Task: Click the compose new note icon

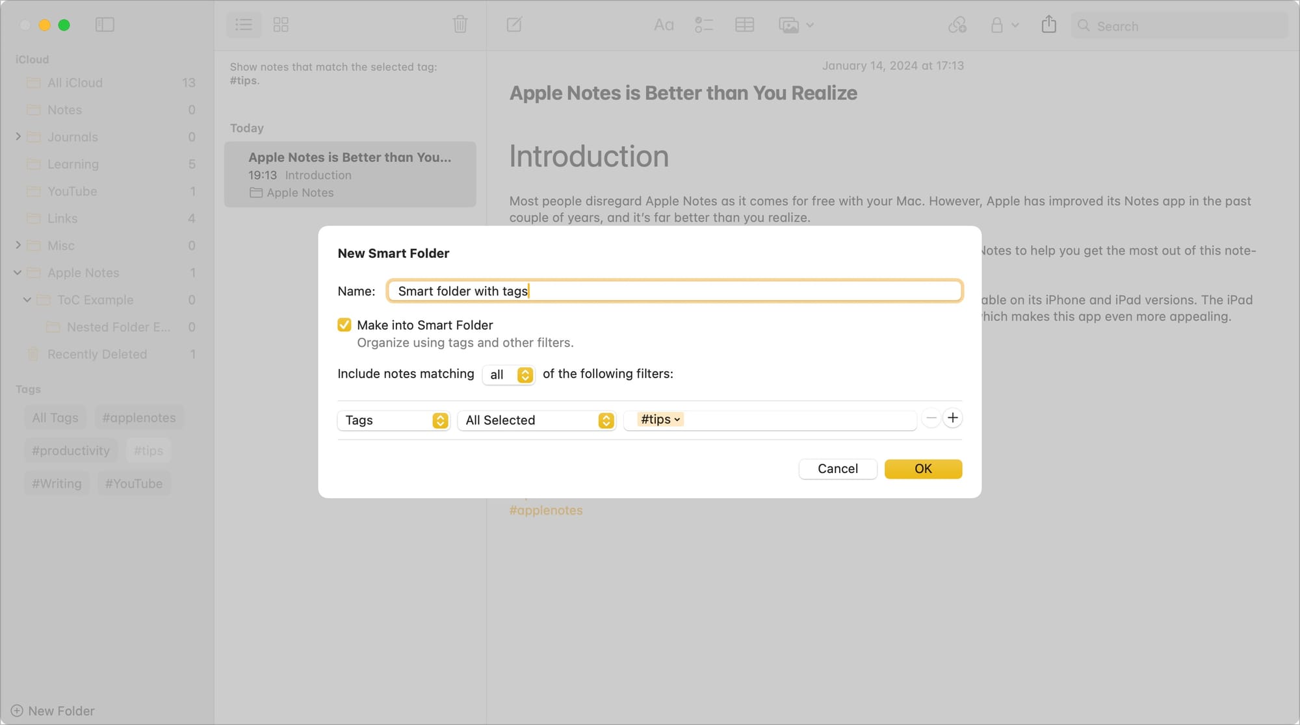Action: (x=514, y=25)
